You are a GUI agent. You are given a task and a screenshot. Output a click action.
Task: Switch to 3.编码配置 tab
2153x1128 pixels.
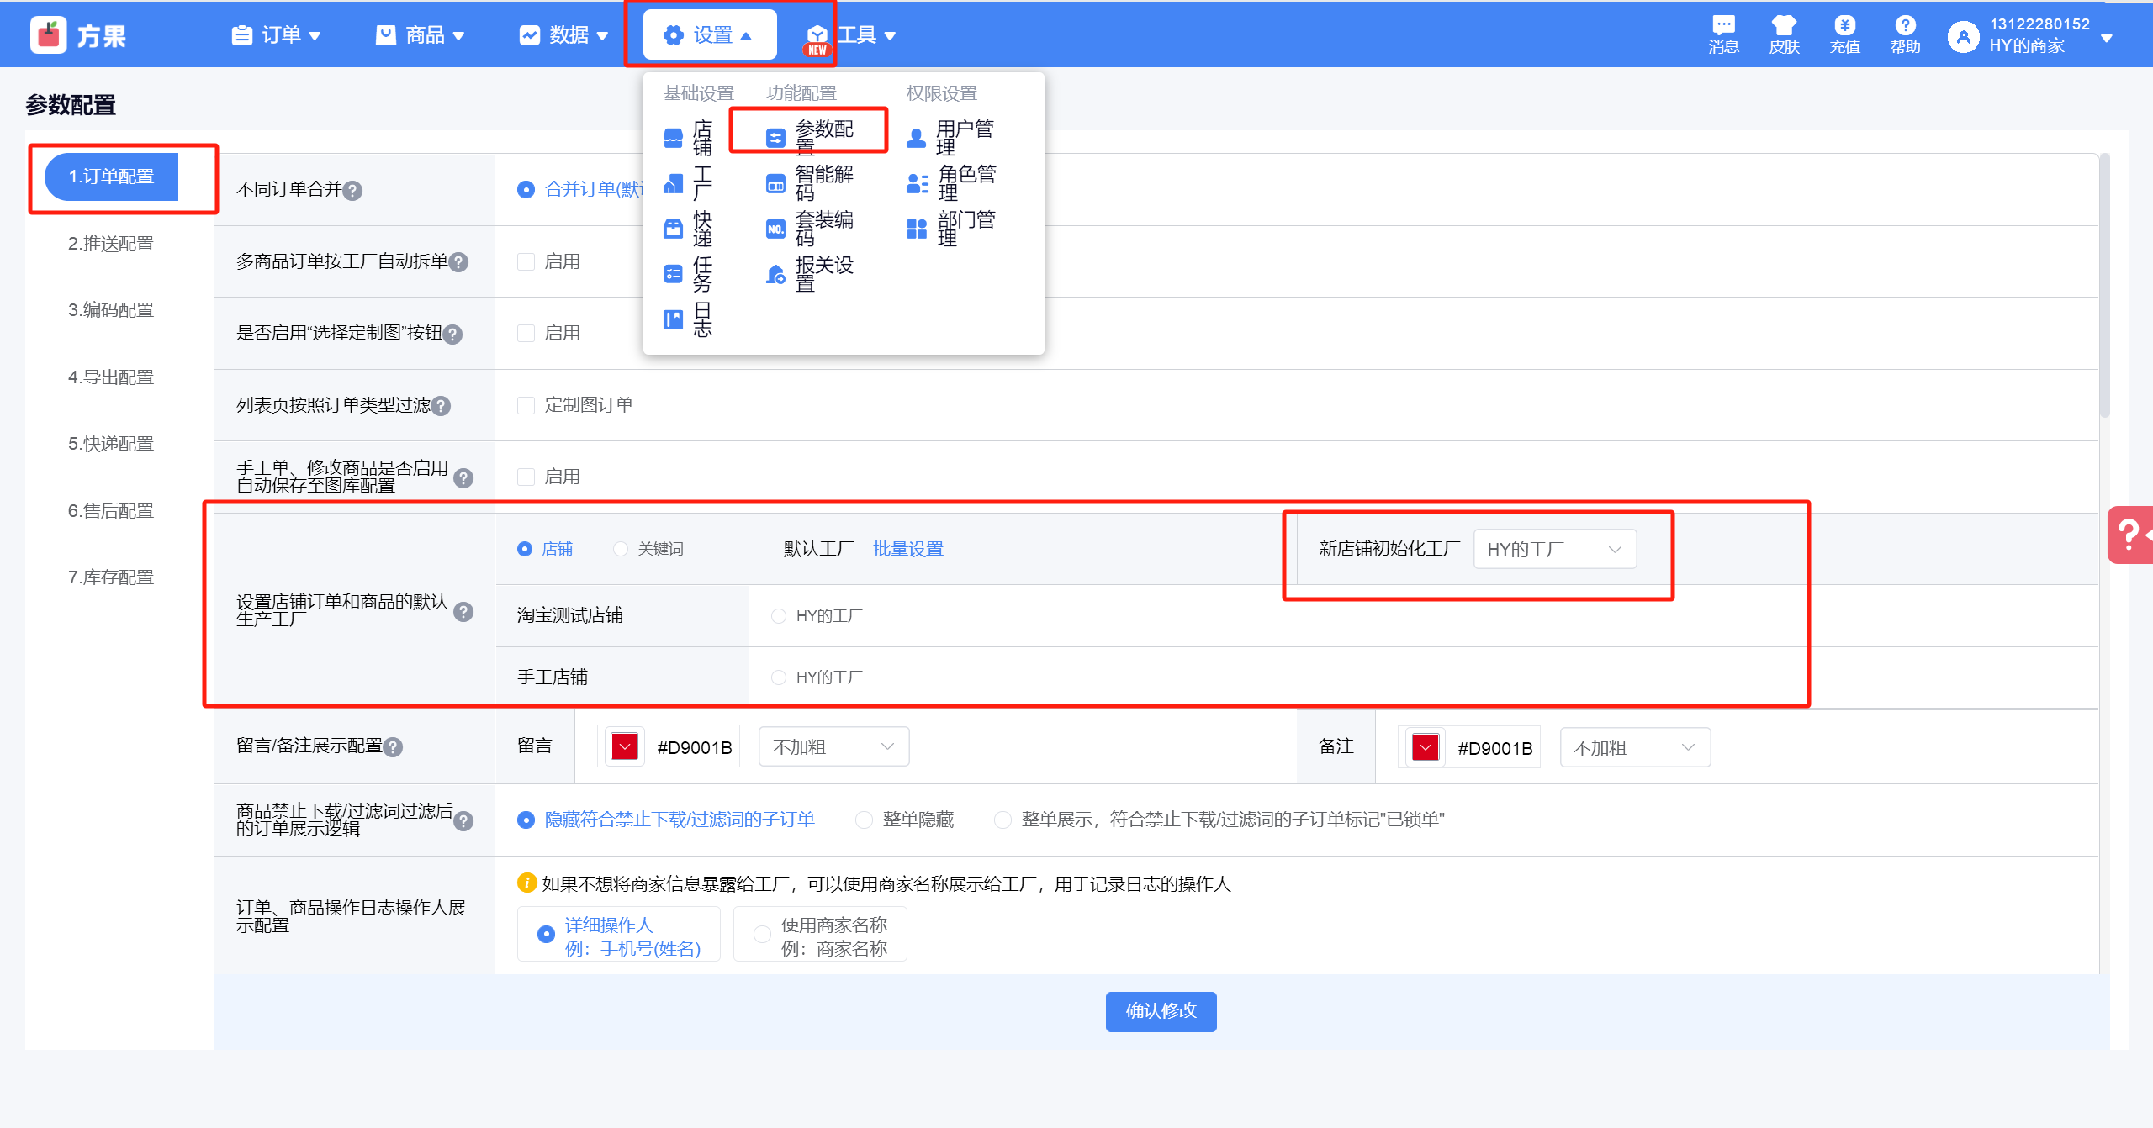pyautogui.click(x=111, y=310)
